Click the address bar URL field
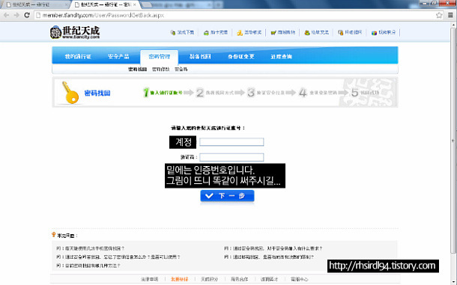 click(x=234, y=15)
